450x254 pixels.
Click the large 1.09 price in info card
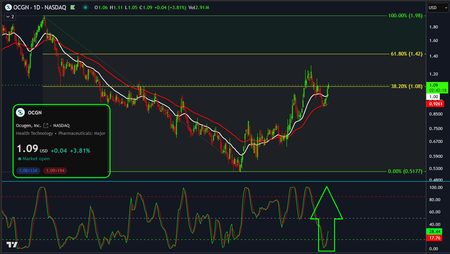coord(27,149)
